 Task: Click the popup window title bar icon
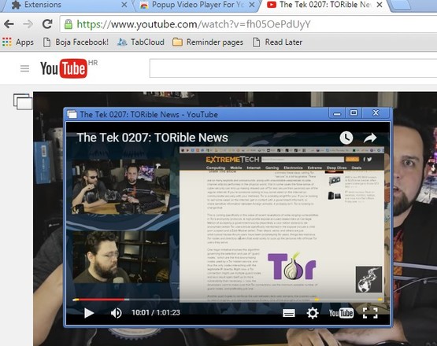pos(72,114)
